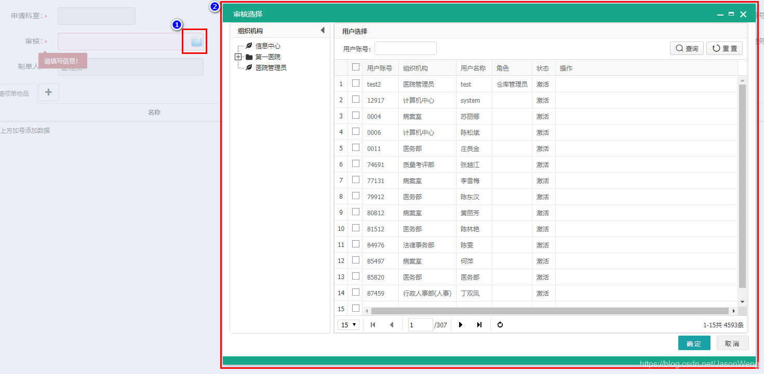Collapse the 组织机构 panel arrow

pos(323,31)
